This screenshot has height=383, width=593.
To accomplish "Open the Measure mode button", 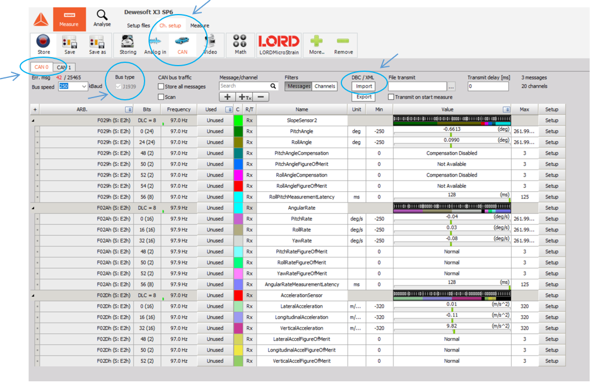I will point(69,19).
